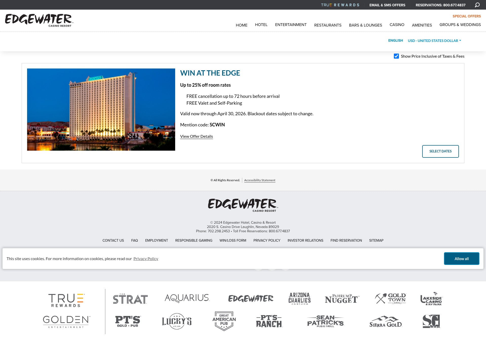Click the Edgewater hotel offer photo
Screen dimensions: 486x343
point(101,109)
